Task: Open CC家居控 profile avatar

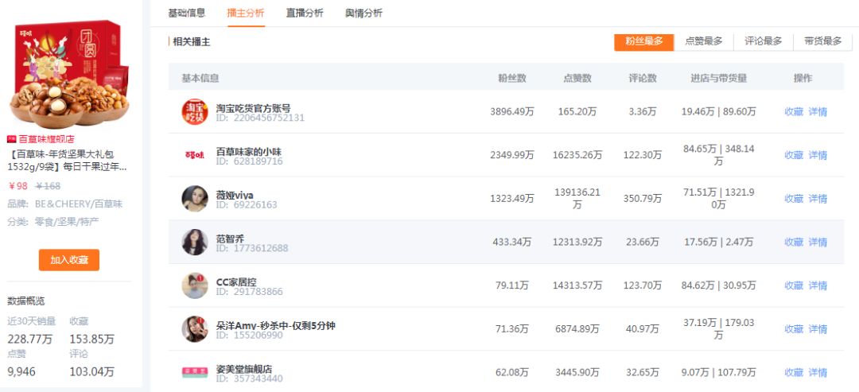Action: (x=195, y=285)
